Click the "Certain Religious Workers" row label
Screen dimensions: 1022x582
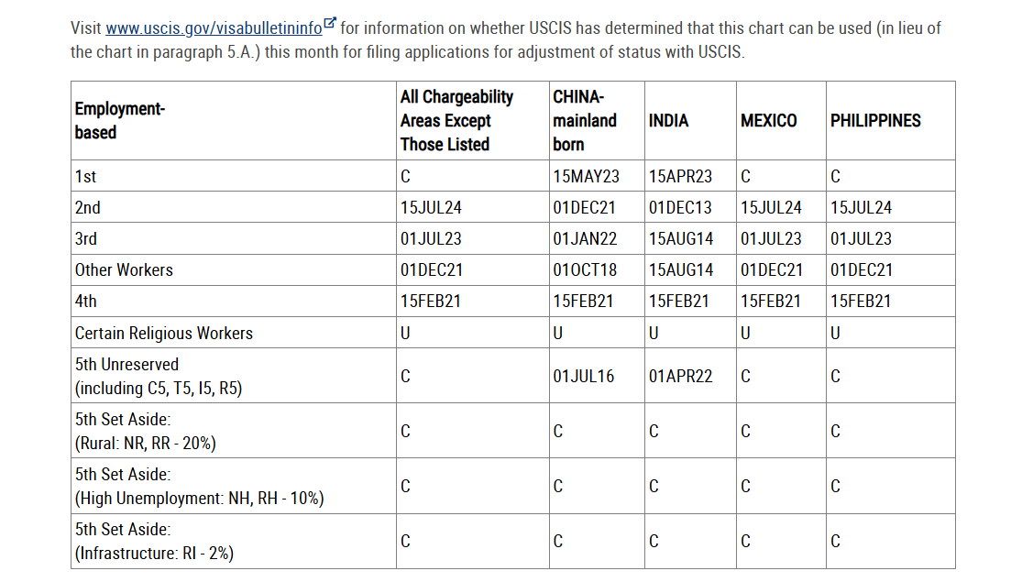point(163,333)
